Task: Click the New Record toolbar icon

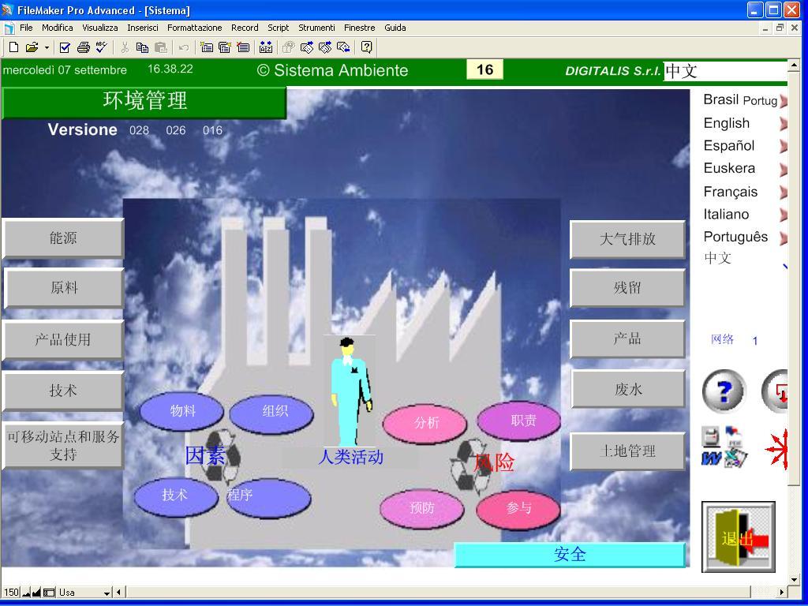Action: 206,47
